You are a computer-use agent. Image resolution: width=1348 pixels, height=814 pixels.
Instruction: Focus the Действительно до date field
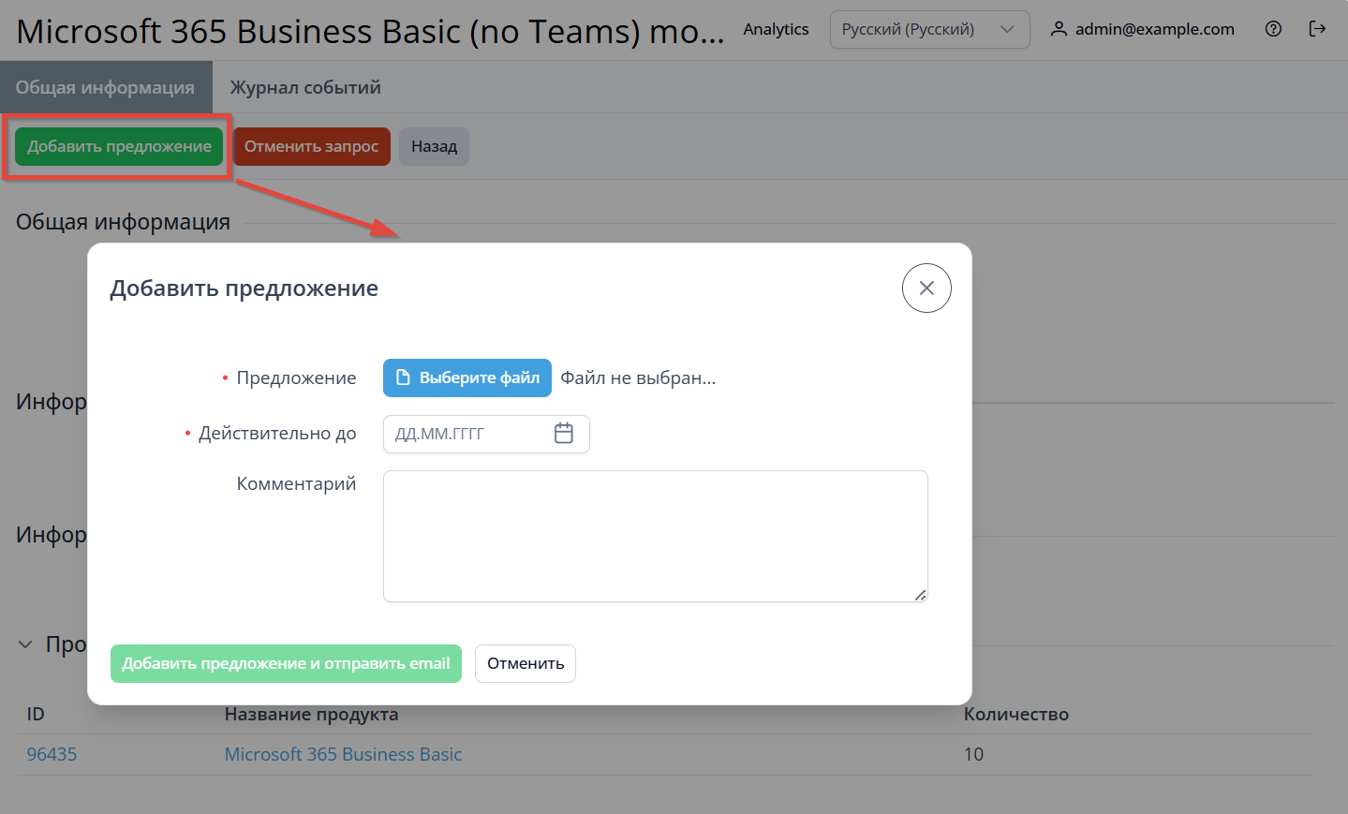[486, 434]
